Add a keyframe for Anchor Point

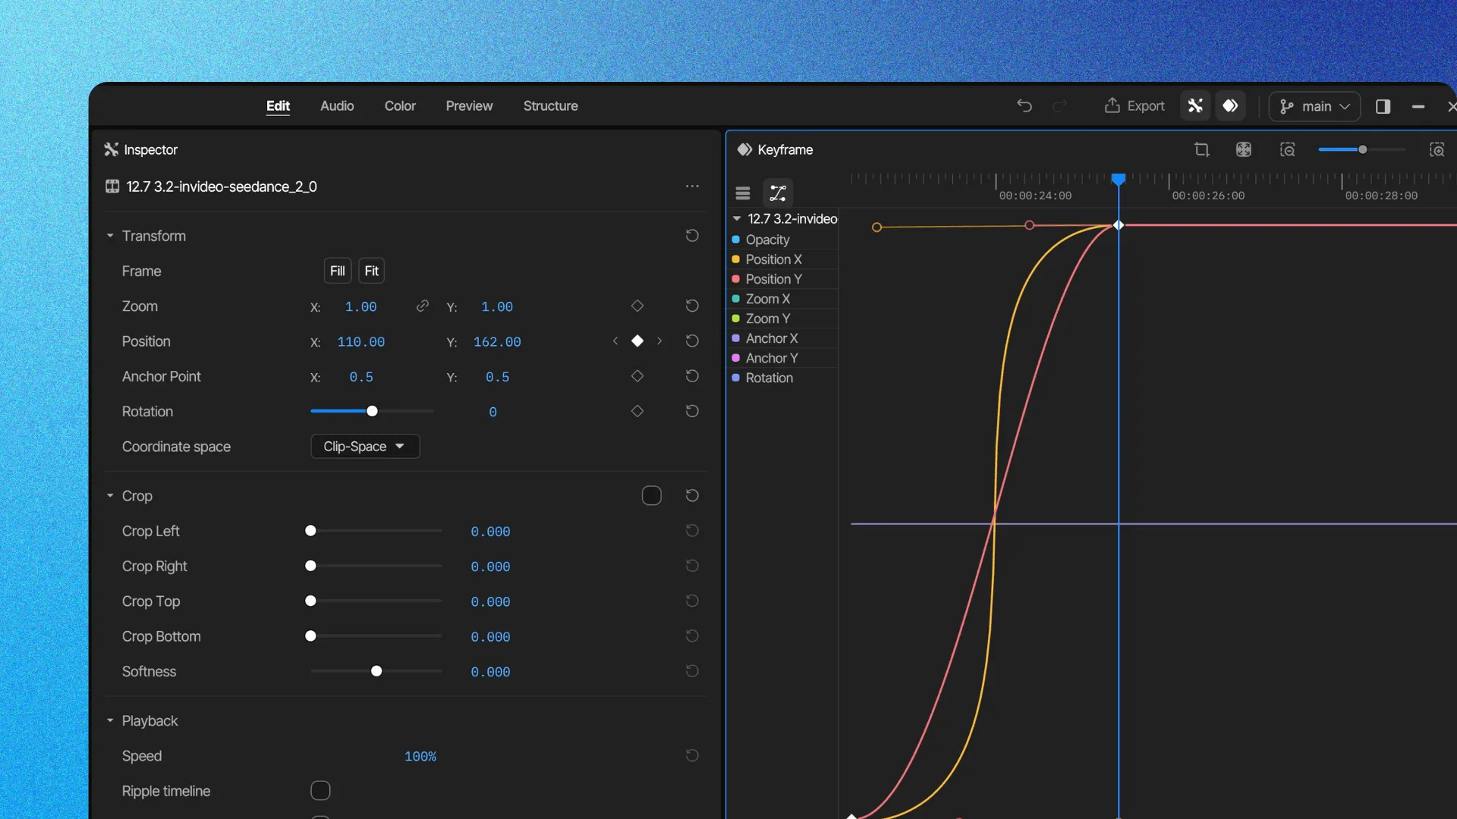click(637, 376)
